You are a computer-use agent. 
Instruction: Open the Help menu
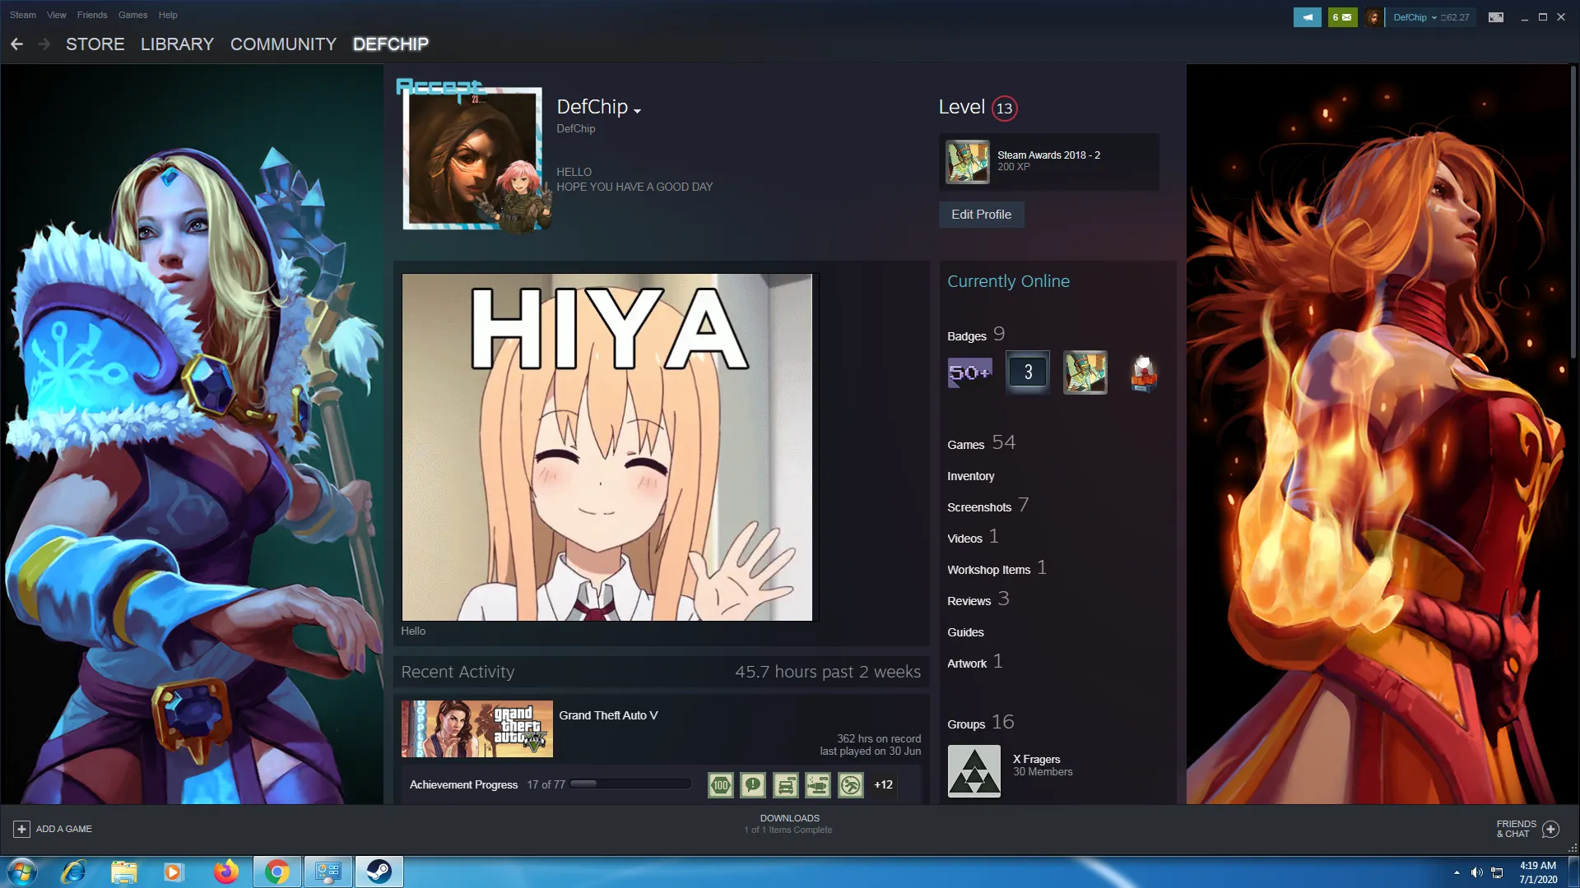tap(168, 15)
